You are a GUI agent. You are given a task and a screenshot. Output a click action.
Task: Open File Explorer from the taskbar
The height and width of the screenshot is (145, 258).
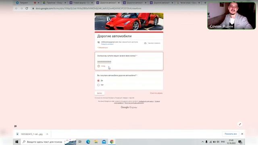pos(96,142)
